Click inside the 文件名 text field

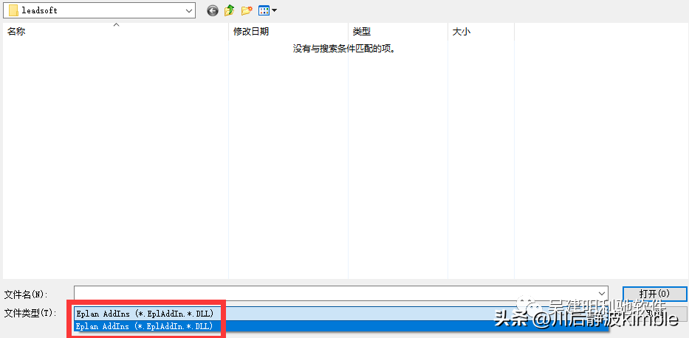click(x=332, y=294)
